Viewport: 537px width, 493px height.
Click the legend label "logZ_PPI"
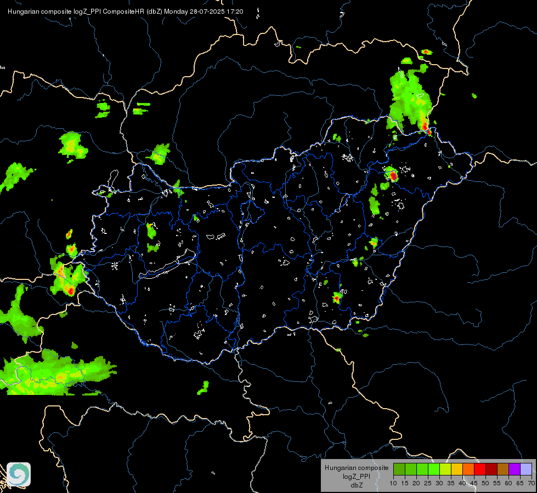[x=357, y=477]
